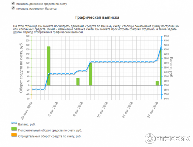Click the 'Баланс, руб.' legend text
This screenshot has width=193, height=147.
(28, 124)
